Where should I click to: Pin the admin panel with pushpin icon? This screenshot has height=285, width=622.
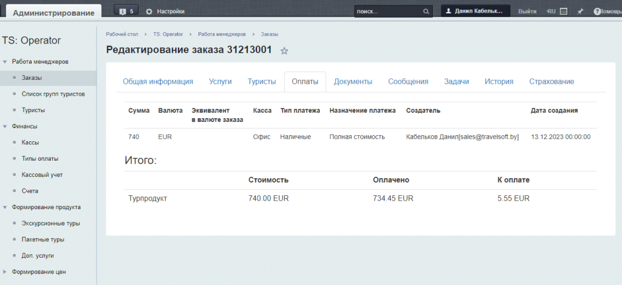pos(580,12)
